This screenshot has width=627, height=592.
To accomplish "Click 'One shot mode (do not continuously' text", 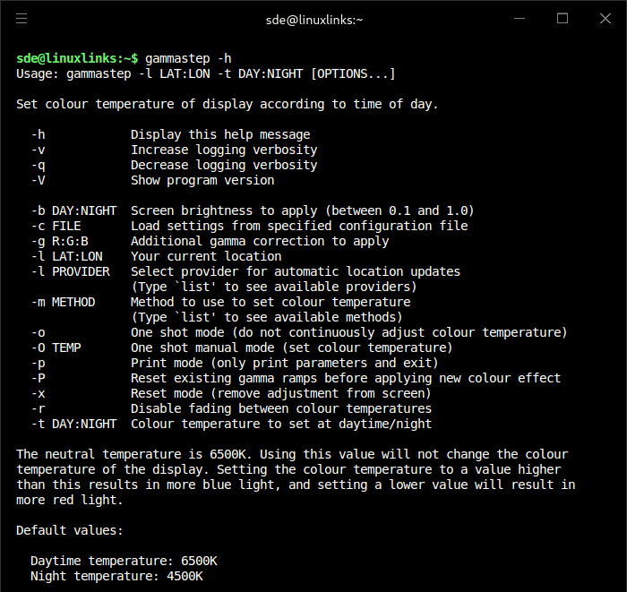I will [x=349, y=332].
